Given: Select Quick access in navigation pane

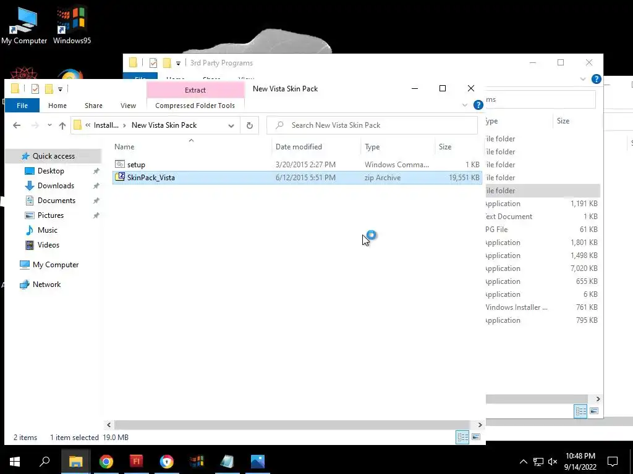Looking at the screenshot, I should [x=53, y=156].
